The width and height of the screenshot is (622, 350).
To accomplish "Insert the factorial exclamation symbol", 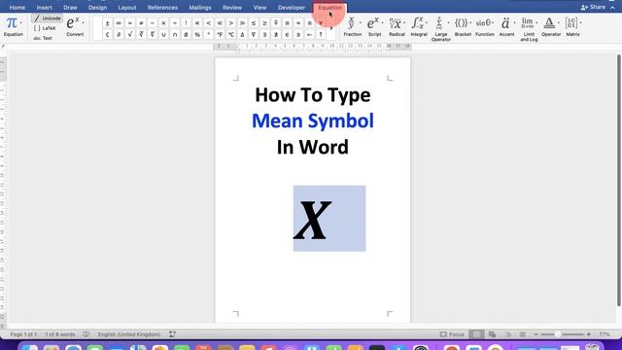I will pyautogui.click(x=186, y=23).
